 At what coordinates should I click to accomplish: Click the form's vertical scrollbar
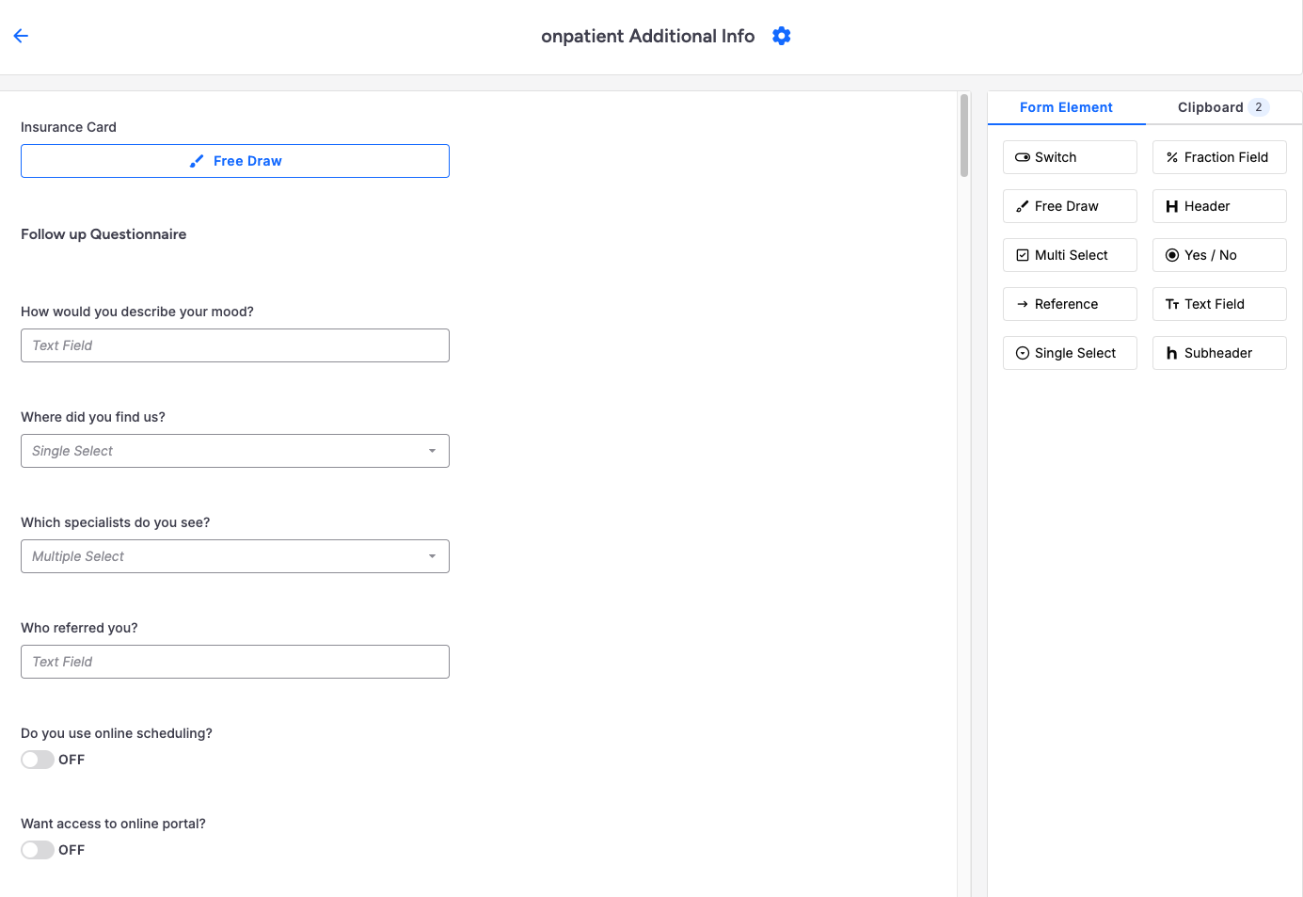963,136
